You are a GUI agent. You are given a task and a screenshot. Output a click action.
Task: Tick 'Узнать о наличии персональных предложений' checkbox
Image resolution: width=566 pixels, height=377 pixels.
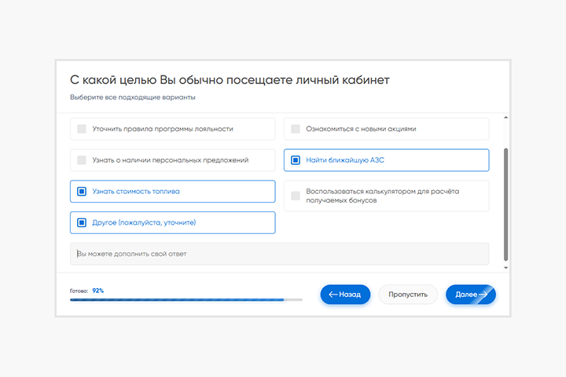tap(82, 159)
